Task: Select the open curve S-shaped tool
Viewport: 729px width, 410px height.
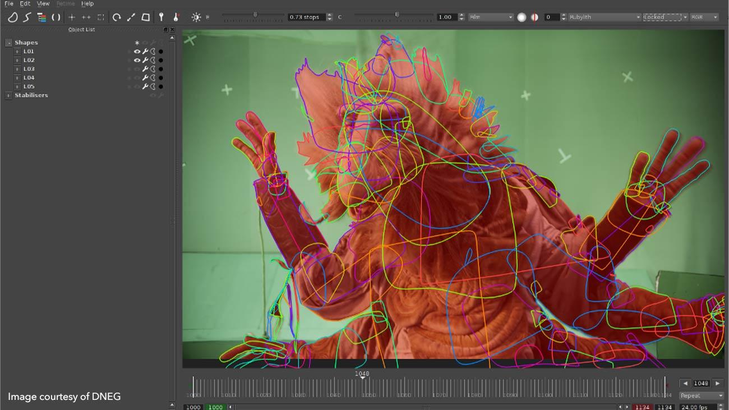Action: point(27,17)
